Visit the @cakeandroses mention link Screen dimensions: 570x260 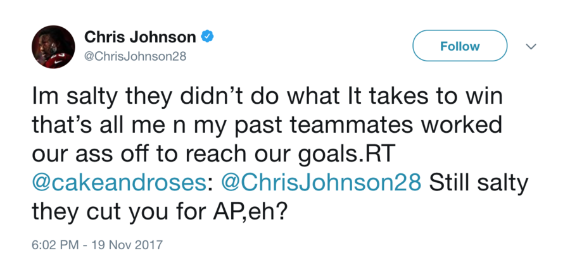click(118, 183)
